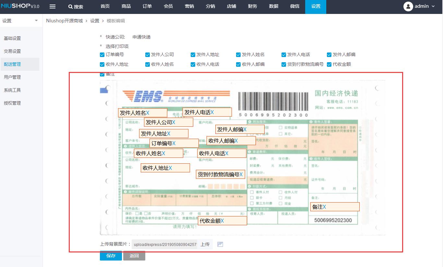Disable the 收件人电话 checkbox
Viewport: 443px width, 267px height.
(193, 64)
